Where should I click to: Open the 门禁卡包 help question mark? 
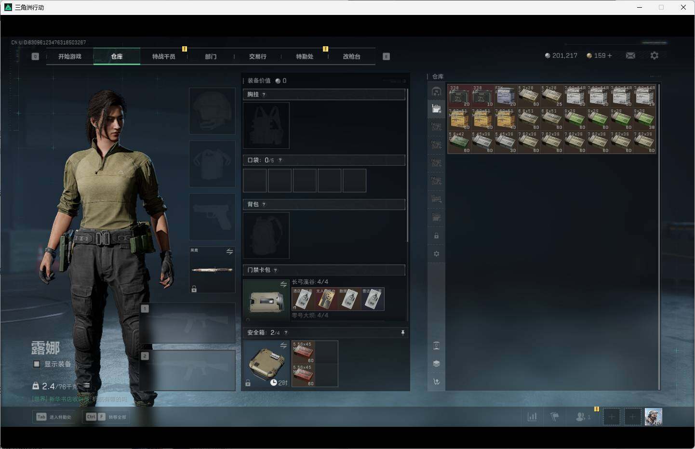point(275,270)
